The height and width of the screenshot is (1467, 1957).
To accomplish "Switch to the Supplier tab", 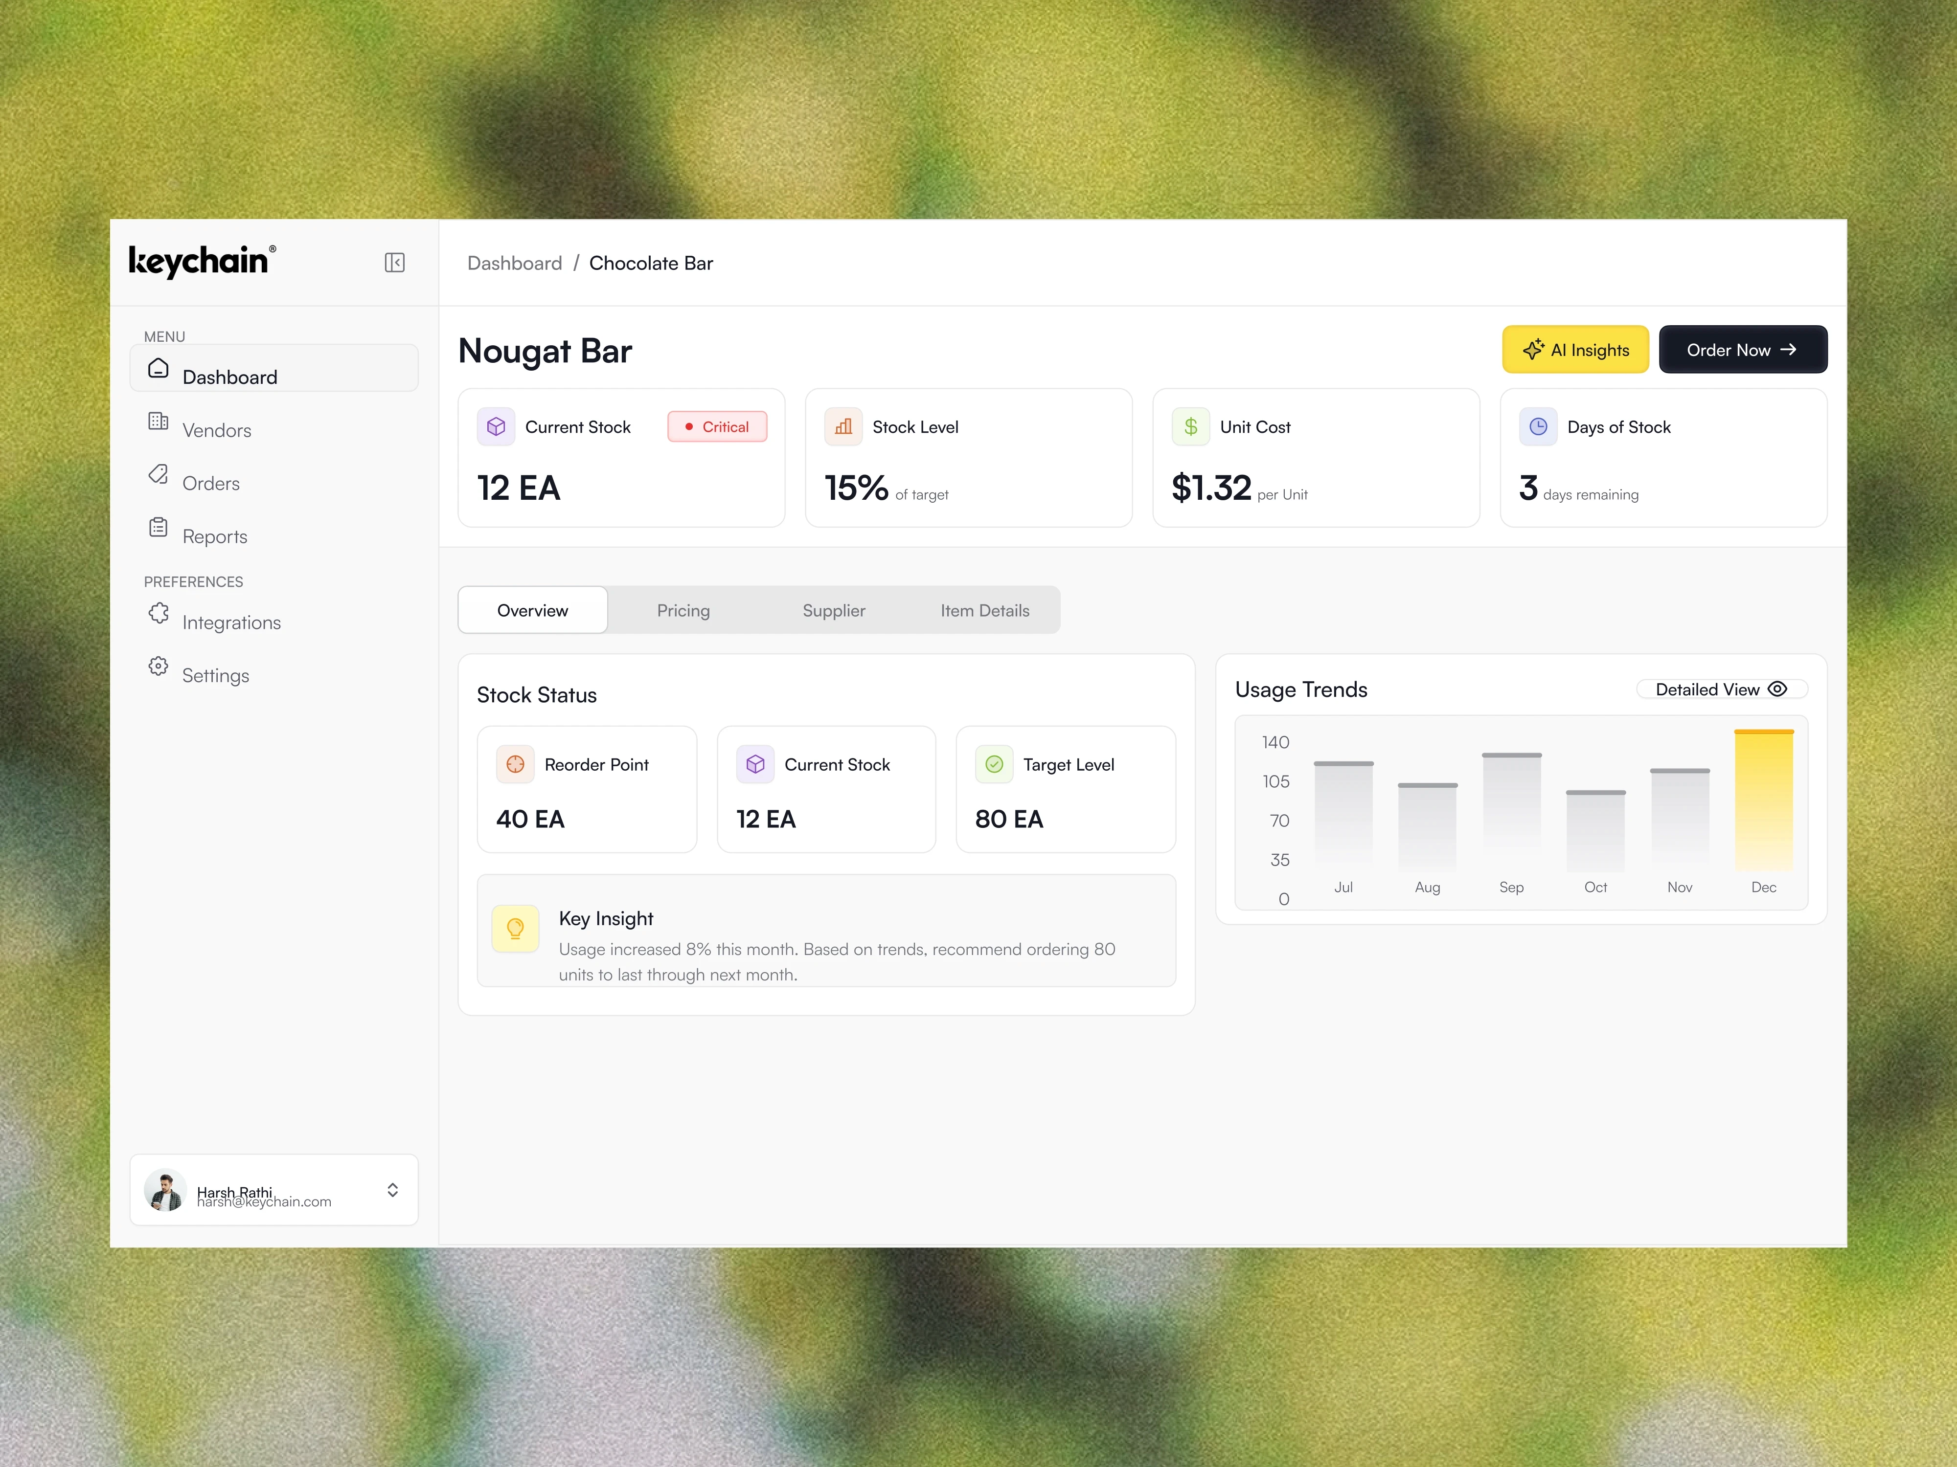I will tap(833, 610).
